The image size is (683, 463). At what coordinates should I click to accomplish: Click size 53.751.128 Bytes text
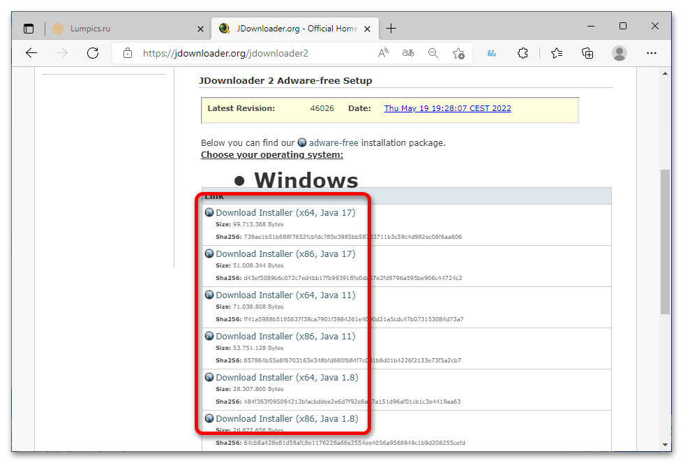pos(258,348)
